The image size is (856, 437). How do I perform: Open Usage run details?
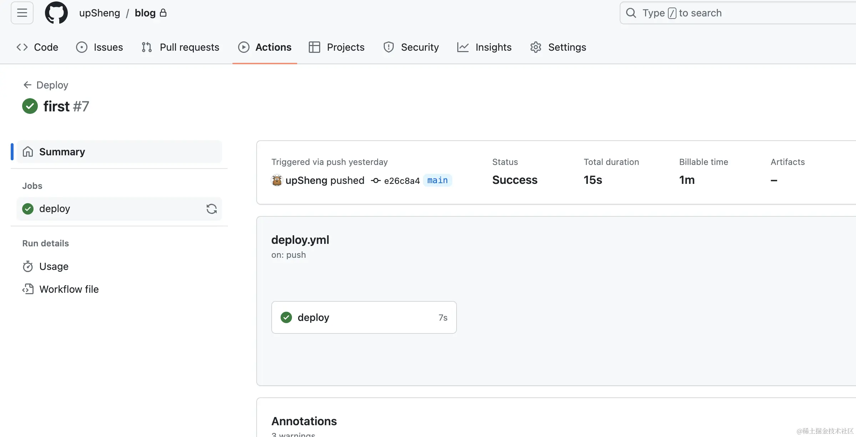54,266
